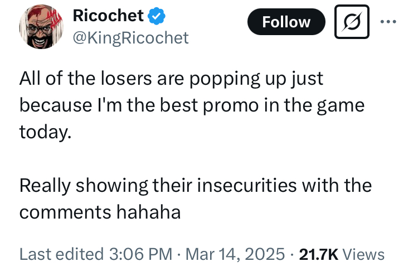The height and width of the screenshot is (271, 418).
Task: Open the Grok slashed-circle icon
Action: coord(352,22)
